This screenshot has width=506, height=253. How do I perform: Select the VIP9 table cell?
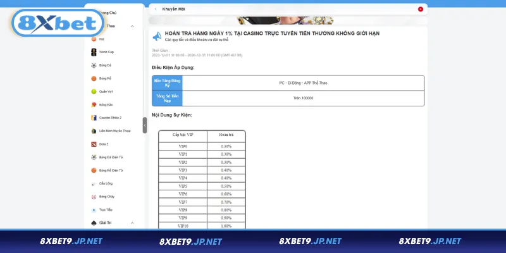click(x=183, y=218)
